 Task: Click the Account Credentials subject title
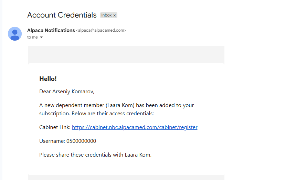pos(62,15)
